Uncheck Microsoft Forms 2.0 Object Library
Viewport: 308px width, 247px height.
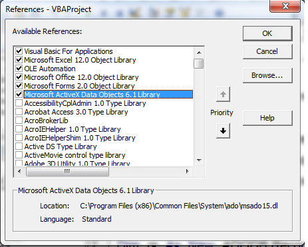pos(19,86)
